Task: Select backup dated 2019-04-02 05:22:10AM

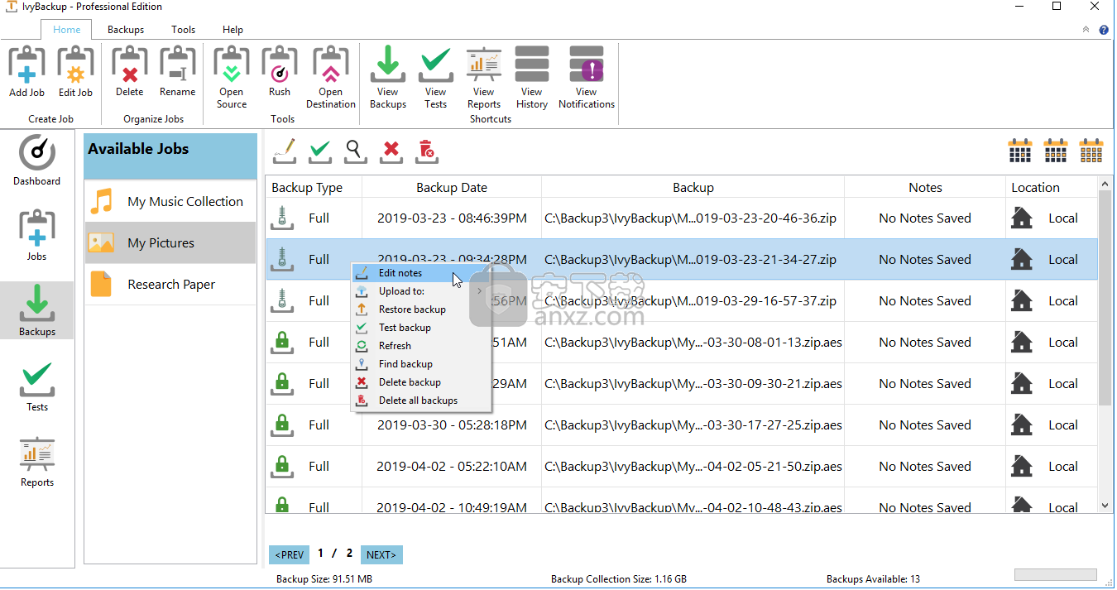Action: tap(452, 467)
